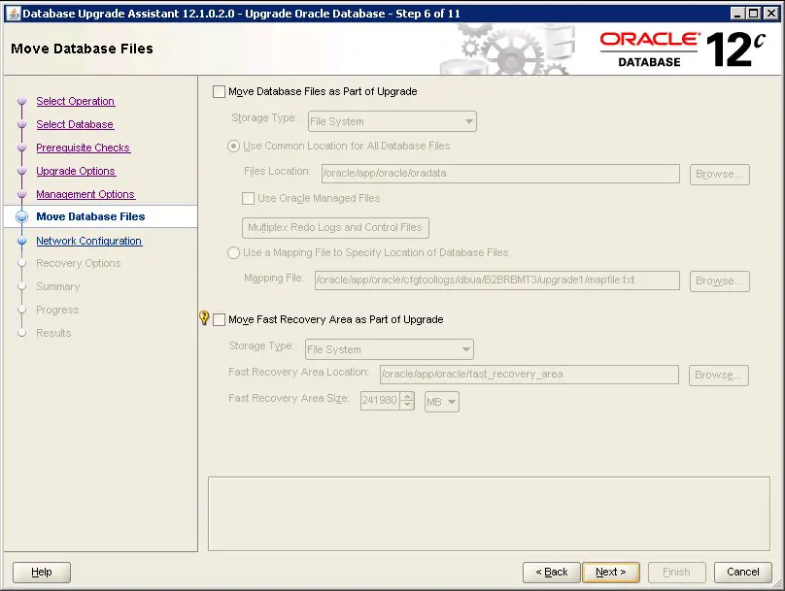Click the Mapping File path field
The height and width of the screenshot is (591, 785).
coord(497,280)
